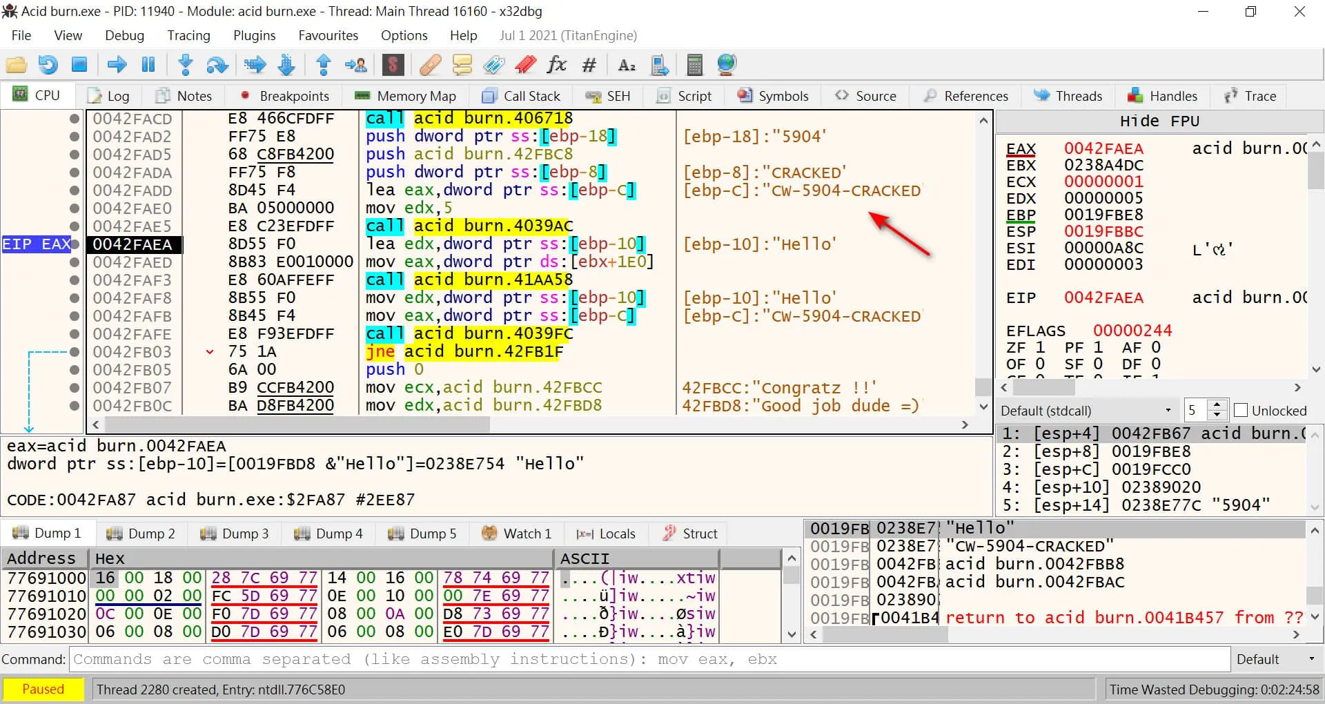Toggle breakpoint dot at address 0042FB03
The height and width of the screenshot is (704, 1325).
coord(75,352)
